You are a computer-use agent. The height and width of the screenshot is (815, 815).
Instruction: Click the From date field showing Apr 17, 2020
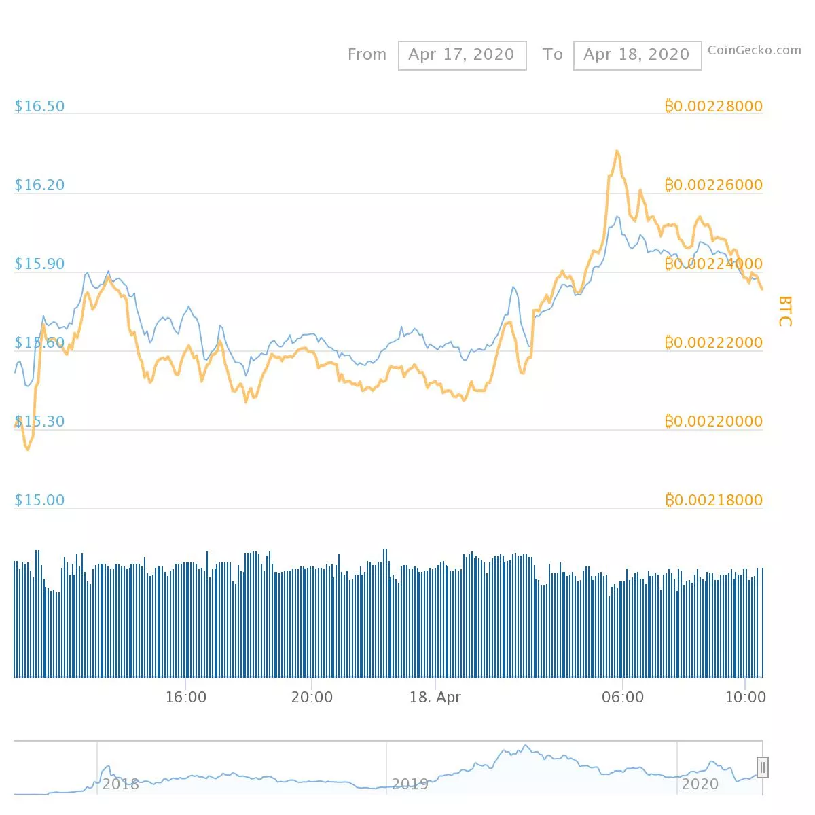click(461, 55)
